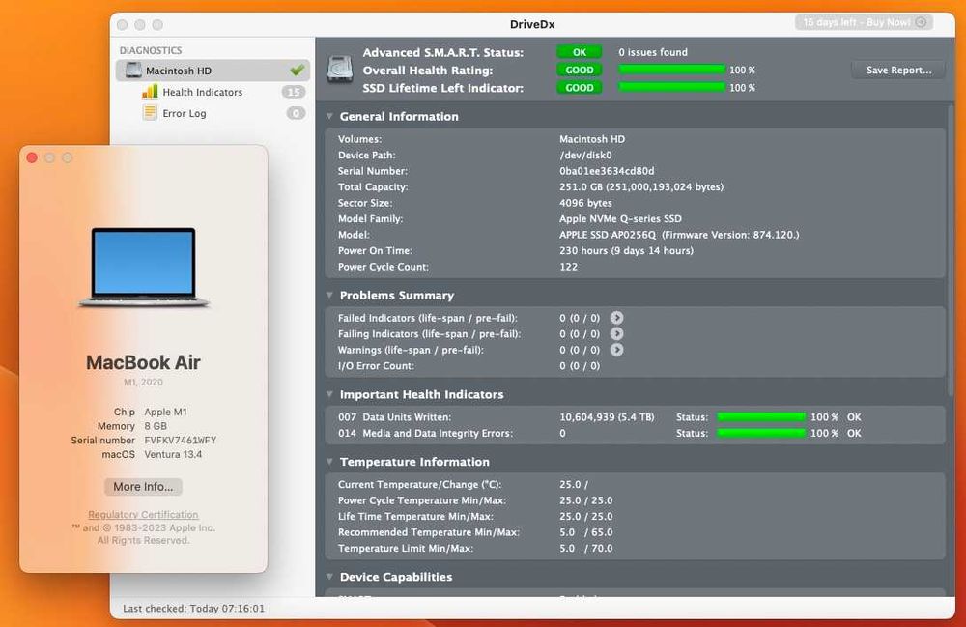
Task: Close the About This Mac window
Action: coord(32,157)
